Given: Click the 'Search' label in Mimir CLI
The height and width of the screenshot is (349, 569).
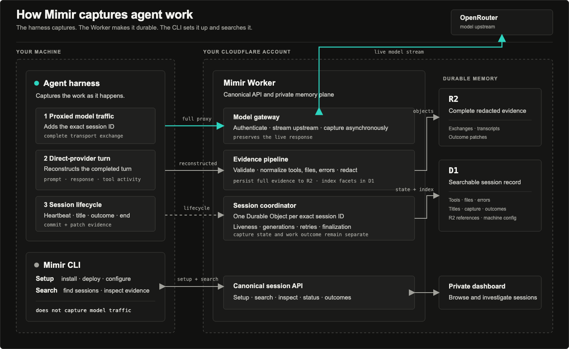Looking at the screenshot, I should click(46, 291).
